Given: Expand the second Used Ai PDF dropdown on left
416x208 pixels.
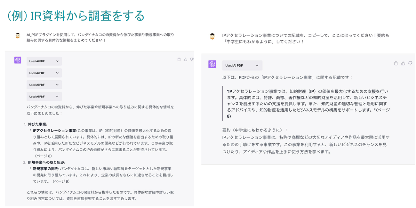Looking at the screenshot, I should tap(44, 73).
